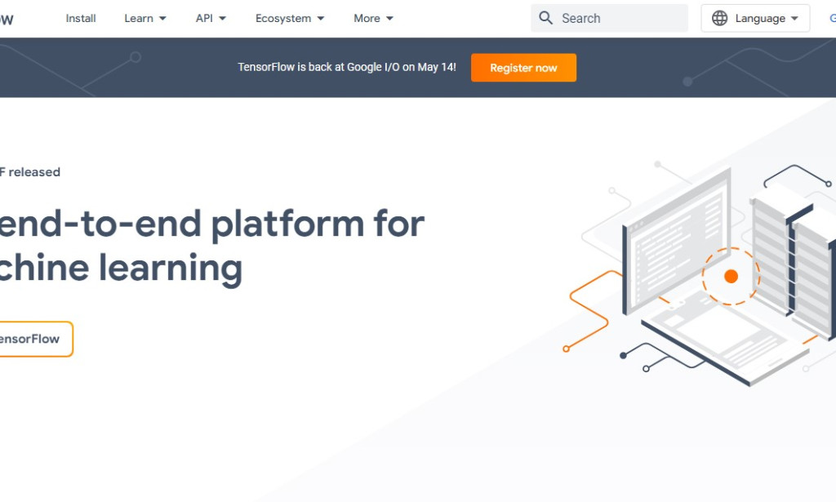The height and width of the screenshot is (502, 836).
Task: Open the Language selection dropdown
Action: click(755, 18)
